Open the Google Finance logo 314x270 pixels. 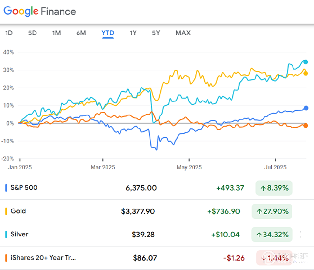40,11
